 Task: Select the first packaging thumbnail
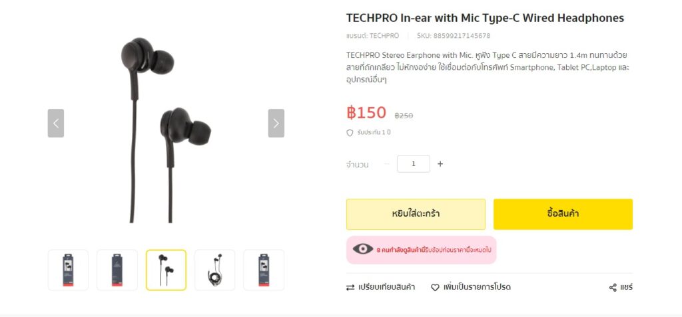pos(69,270)
